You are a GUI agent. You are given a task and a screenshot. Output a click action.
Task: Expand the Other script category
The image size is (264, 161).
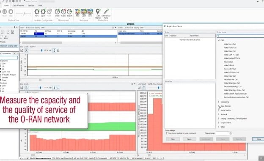click(219, 127)
